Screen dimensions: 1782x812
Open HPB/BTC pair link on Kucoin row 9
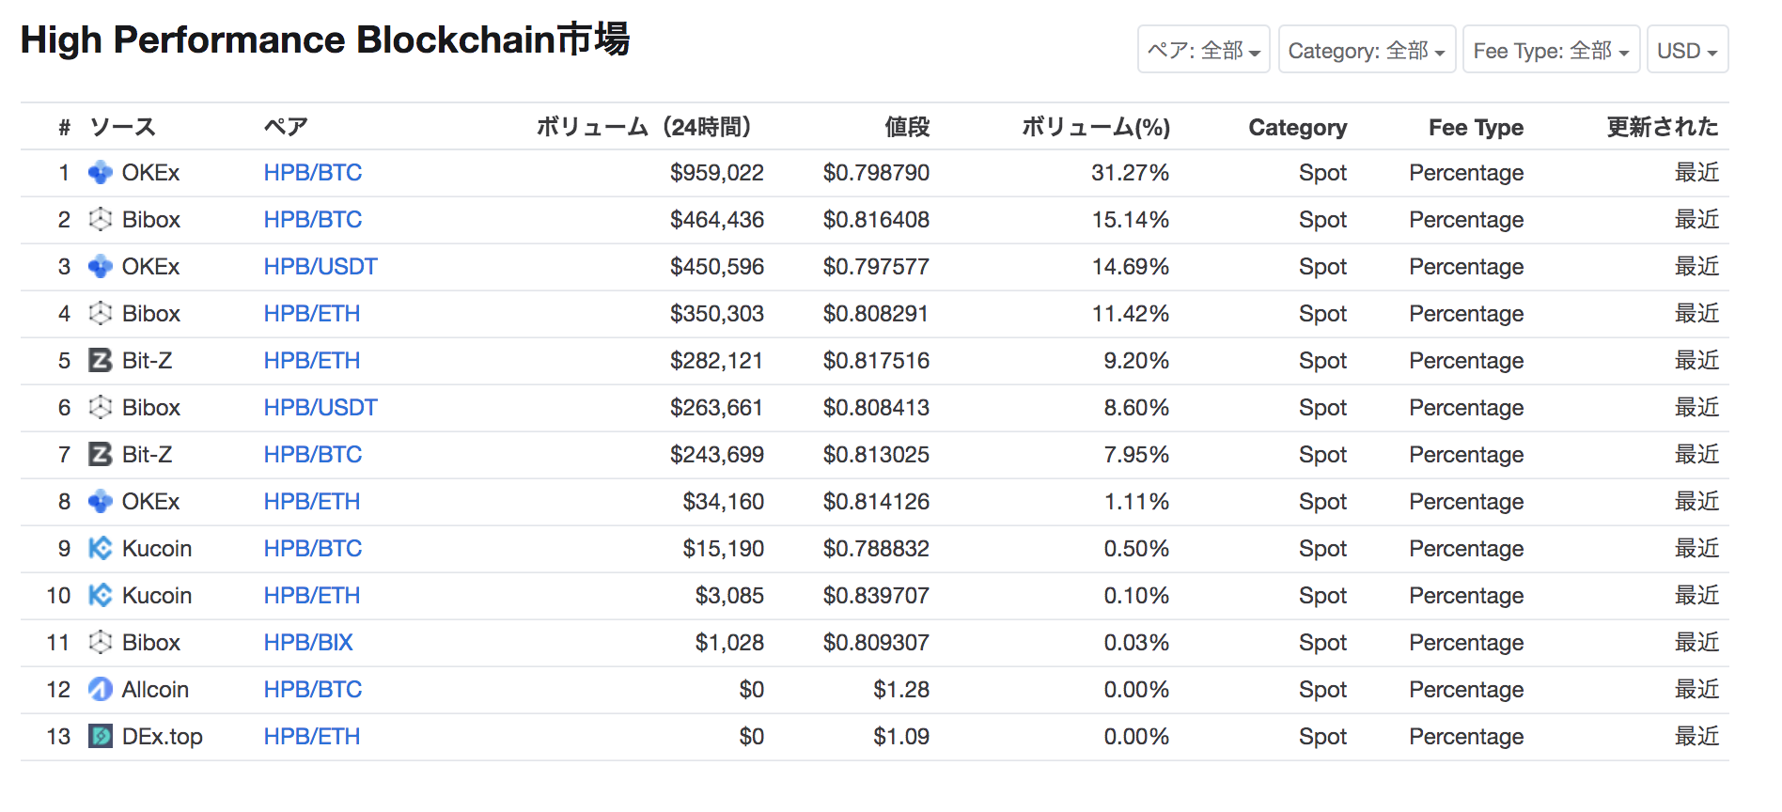tap(312, 549)
